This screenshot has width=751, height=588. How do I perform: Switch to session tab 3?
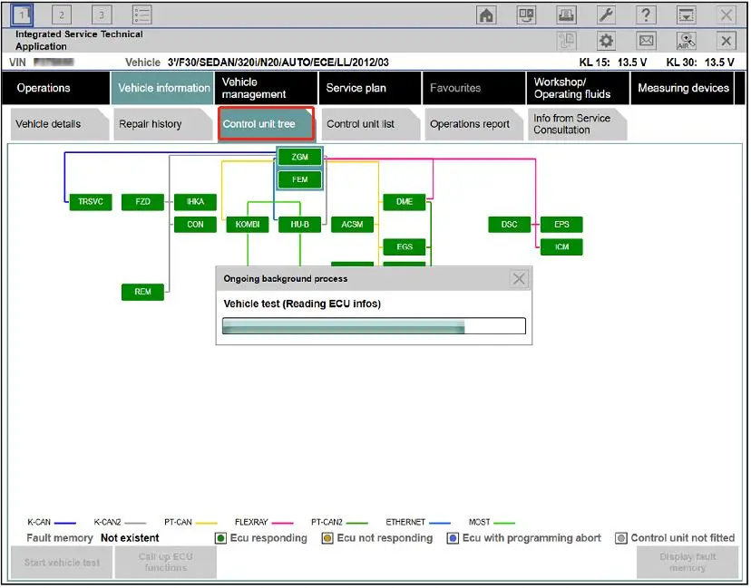(101, 14)
